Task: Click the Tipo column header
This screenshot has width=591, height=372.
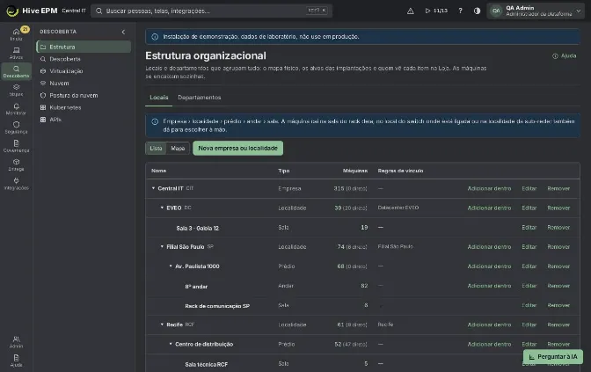Action: [284, 171]
